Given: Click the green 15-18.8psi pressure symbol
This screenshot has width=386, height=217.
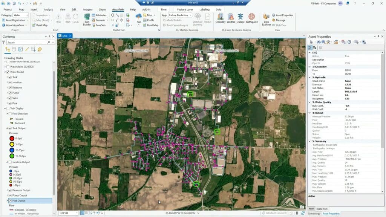Looking at the screenshot, I should click(12, 156).
